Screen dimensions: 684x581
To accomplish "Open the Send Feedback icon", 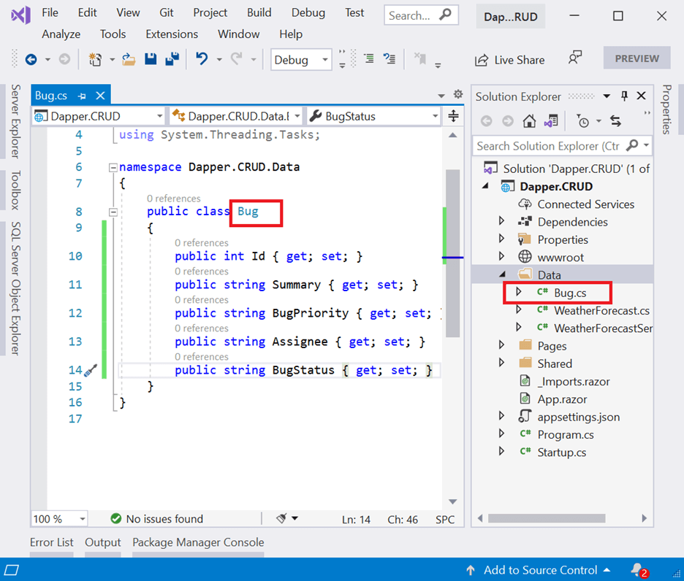I will coord(576,58).
